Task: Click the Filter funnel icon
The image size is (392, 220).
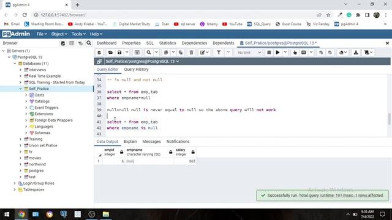Action: [x=219, y=53]
